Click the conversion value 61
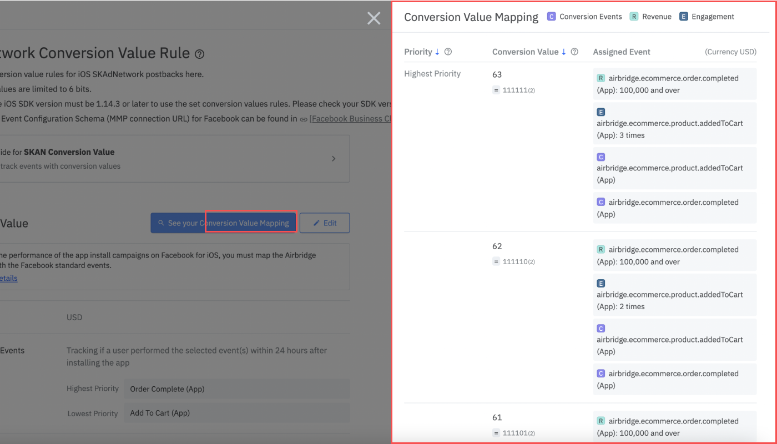 (x=497, y=417)
